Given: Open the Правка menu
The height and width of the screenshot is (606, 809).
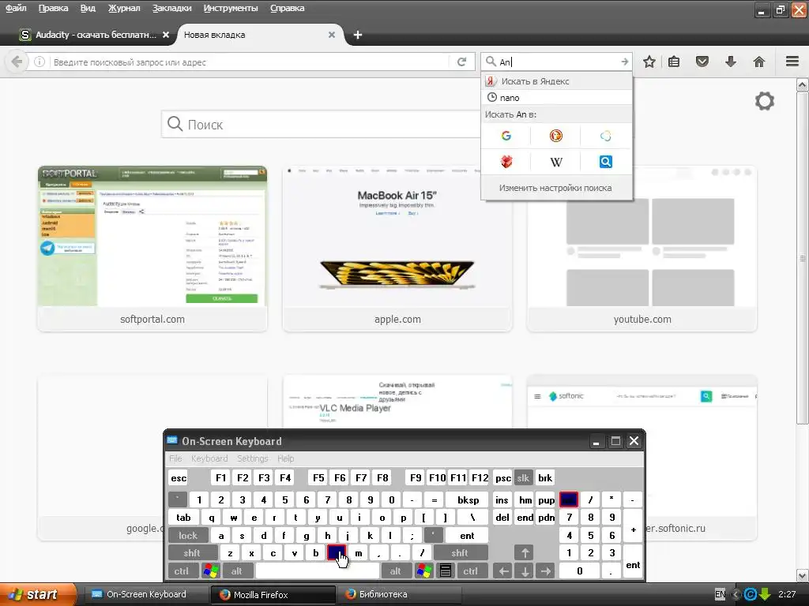Looking at the screenshot, I should click(53, 8).
